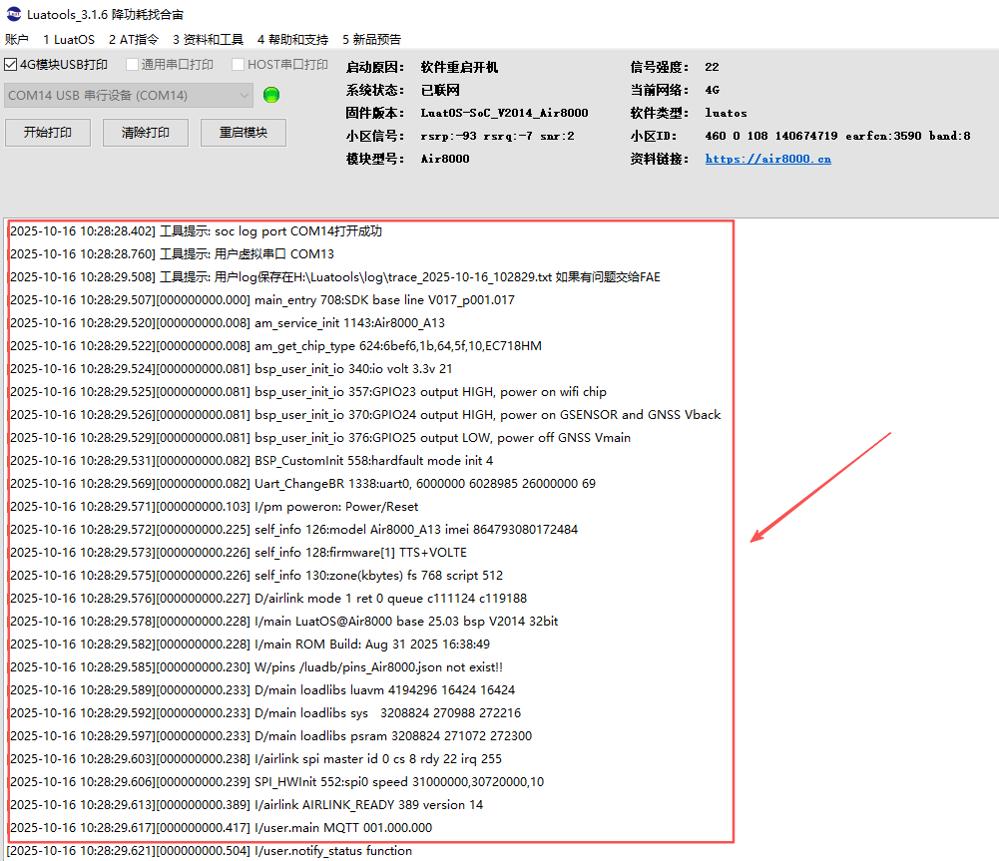
Task: Open the https://air8000.cn link
Action: pos(767,159)
